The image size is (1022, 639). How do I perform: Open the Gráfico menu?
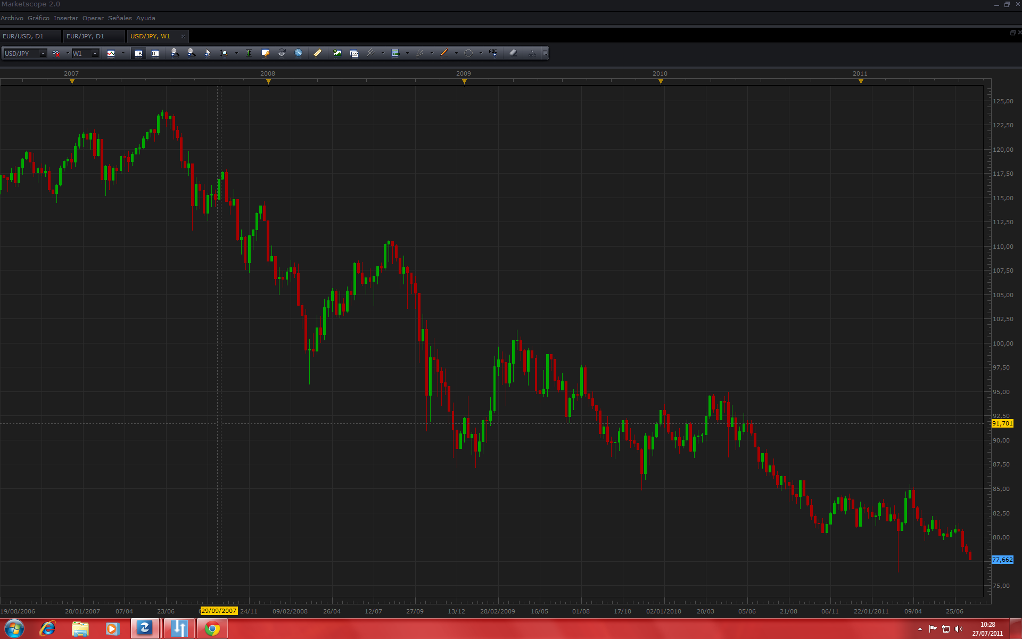pyautogui.click(x=38, y=18)
